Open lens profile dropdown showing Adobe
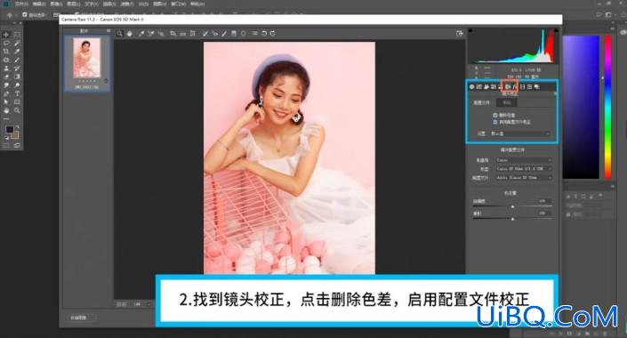 (x=524, y=178)
